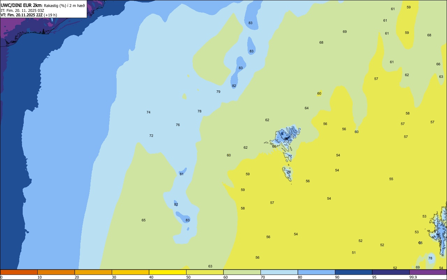The width and height of the screenshot is (447, 280).
Task: Click the 80–90 light blue legend swatch
Action: (316, 272)
